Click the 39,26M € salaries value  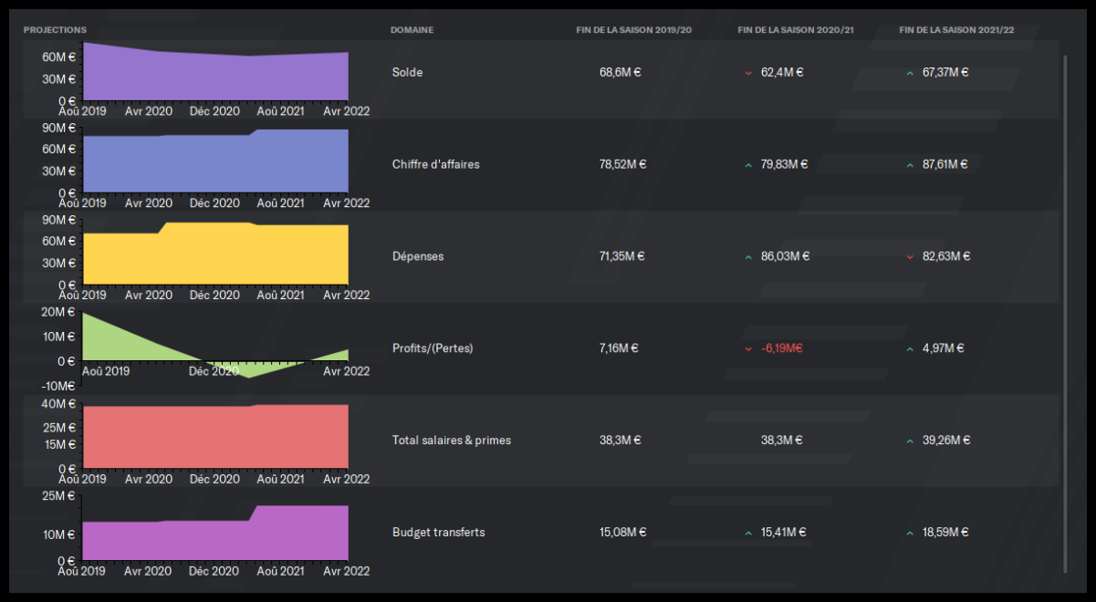(x=946, y=440)
